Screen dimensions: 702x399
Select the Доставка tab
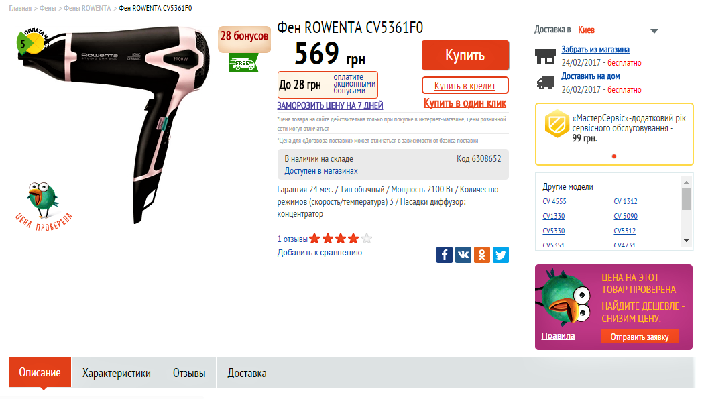click(x=247, y=373)
